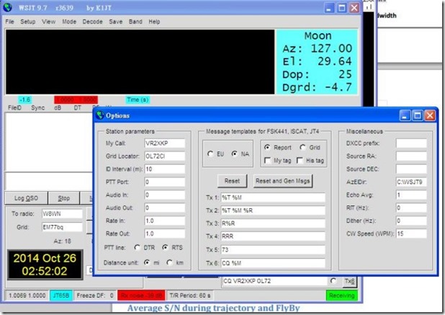Open the Setup menu
This screenshot has height=315, width=445.
pos(28,22)
